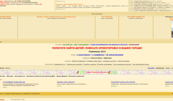Open 'СТИХИ ОПУБЛИКОВАНЫ! ОБСУЖДАЕМ И ГОЛОСУЕМ' link
Image resolution: width=173 pixels, height=101 pixels.
tap(109, 44)
